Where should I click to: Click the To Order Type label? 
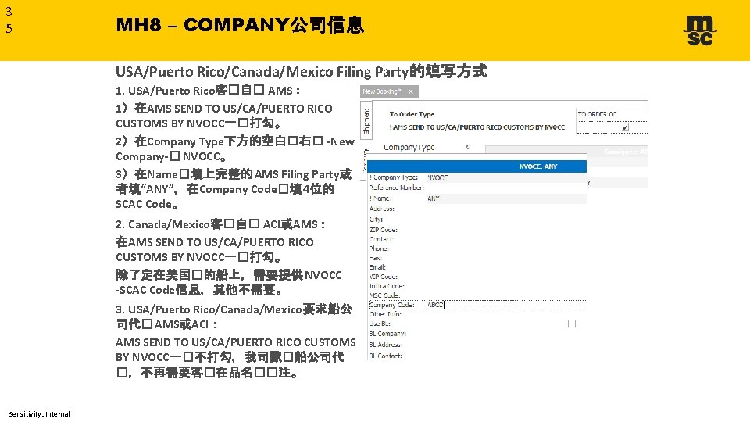tap(412, 114)
